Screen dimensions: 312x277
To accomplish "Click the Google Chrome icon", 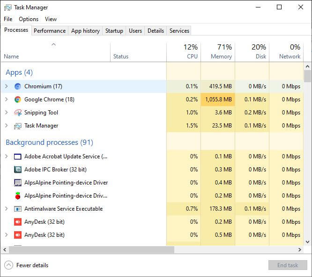I will click(x=18, y=99).
